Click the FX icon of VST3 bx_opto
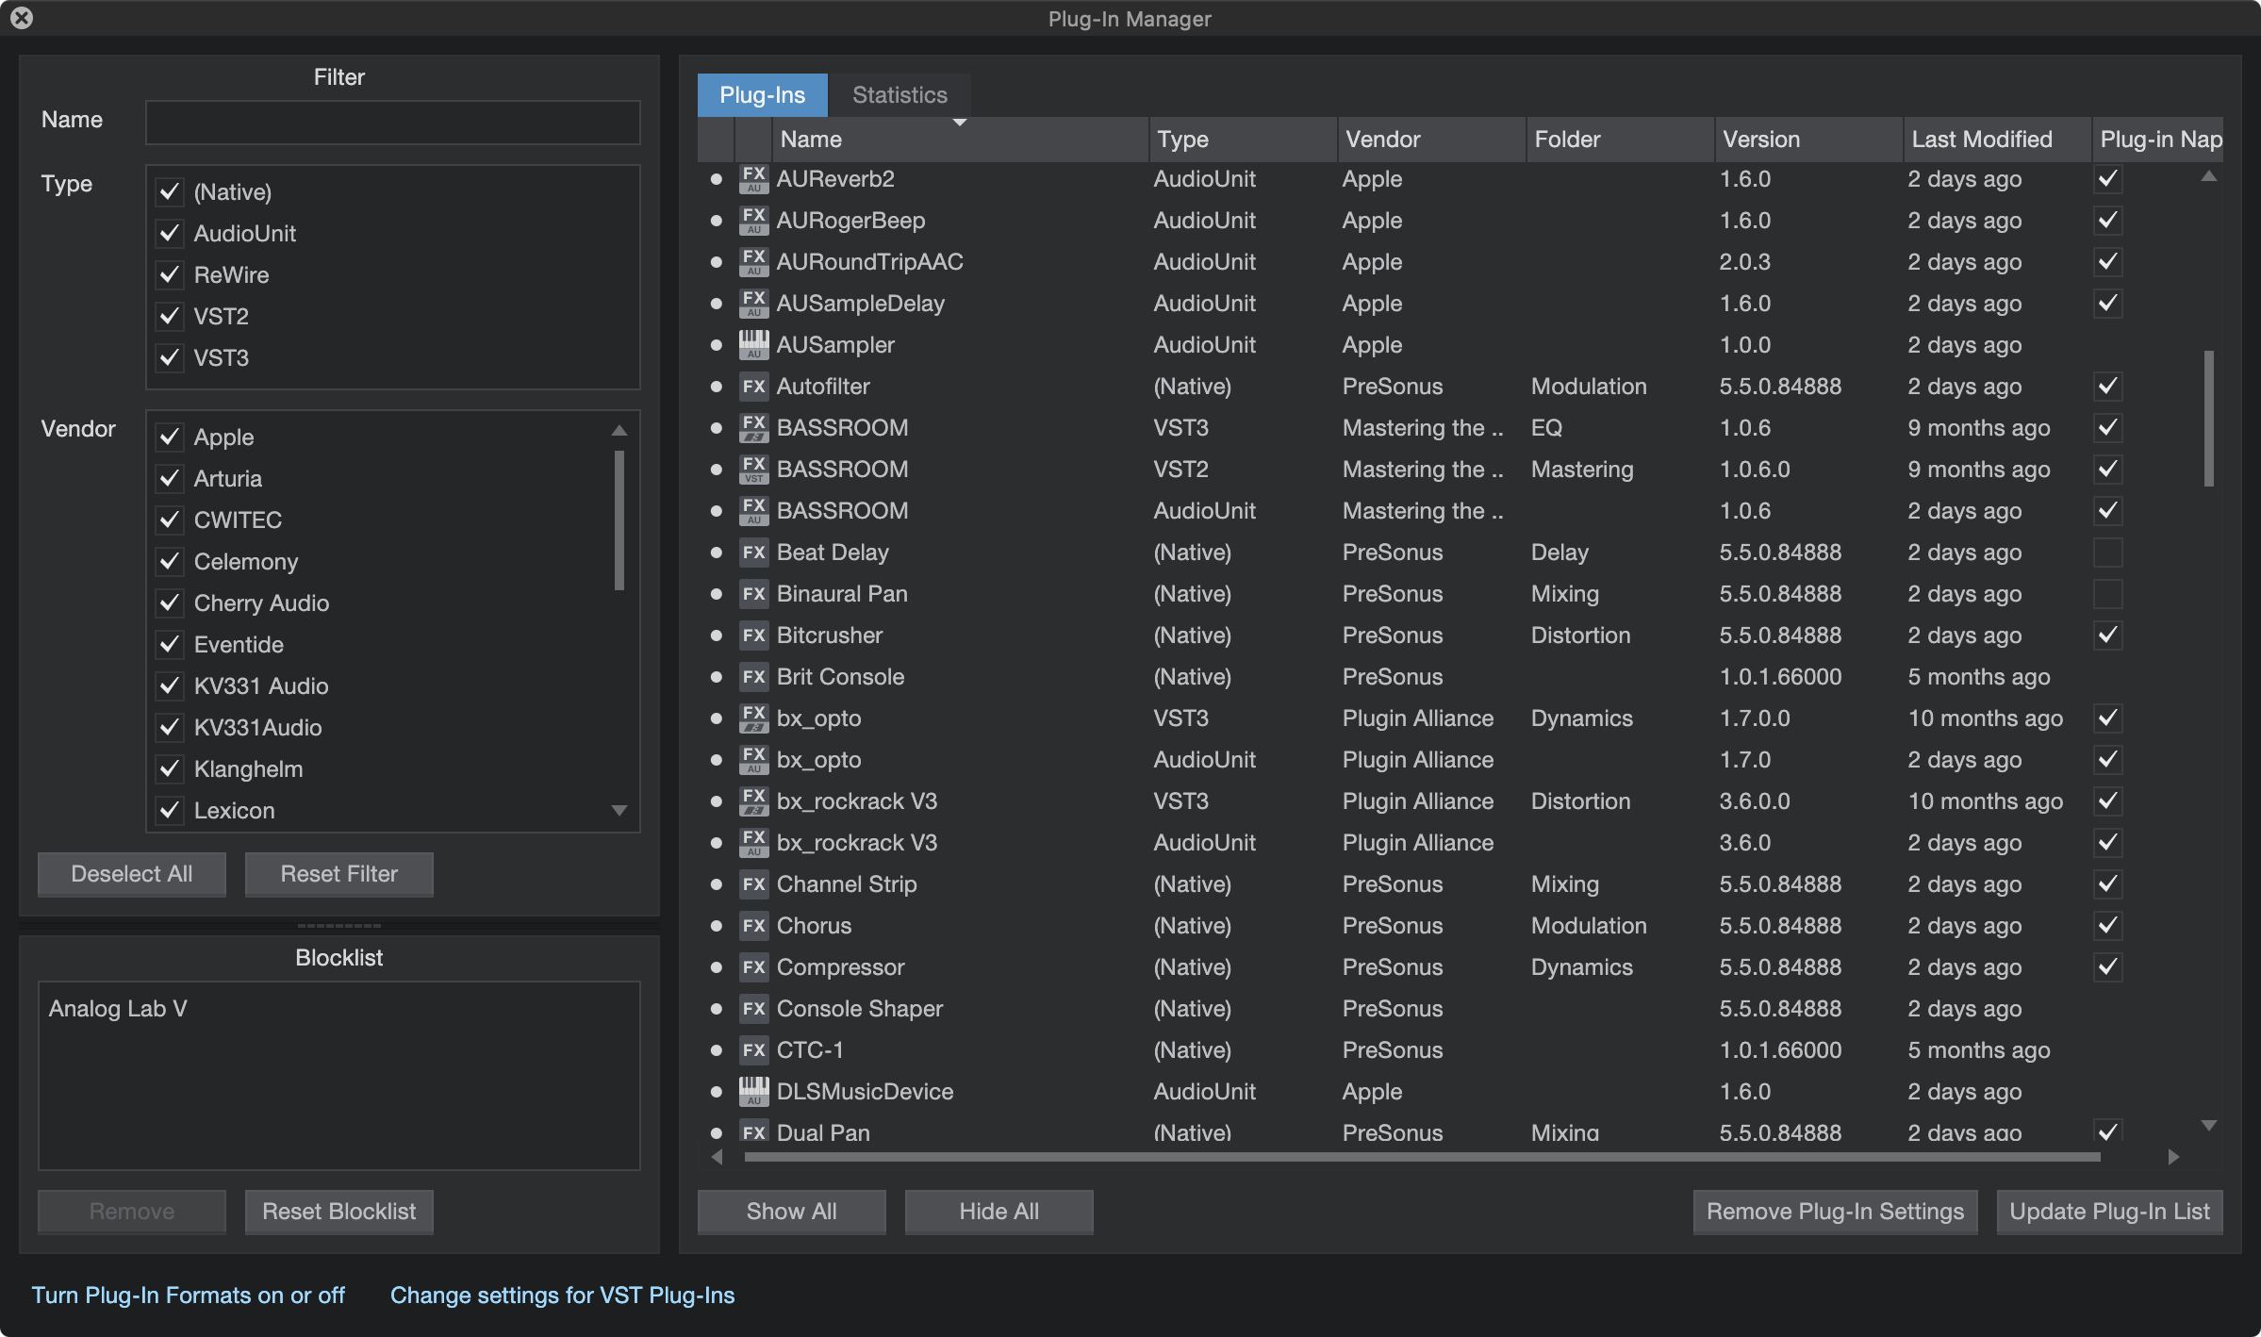Viewport: 2261px width, 1337px height. (x=753, y=718)
